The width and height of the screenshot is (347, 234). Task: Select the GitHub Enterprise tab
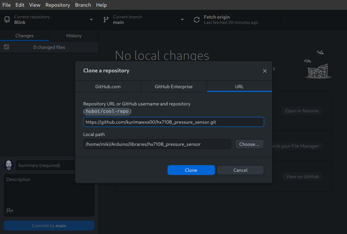pos(174,86)
